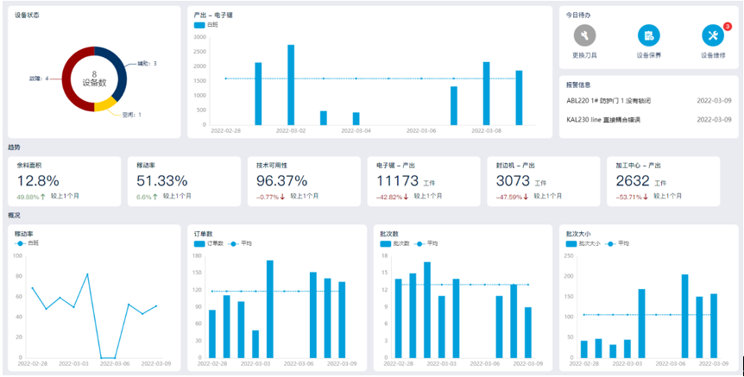This screenshot has height=377, width=744.
Task: Click the red badge showing 3
Action: pos(728,27)
